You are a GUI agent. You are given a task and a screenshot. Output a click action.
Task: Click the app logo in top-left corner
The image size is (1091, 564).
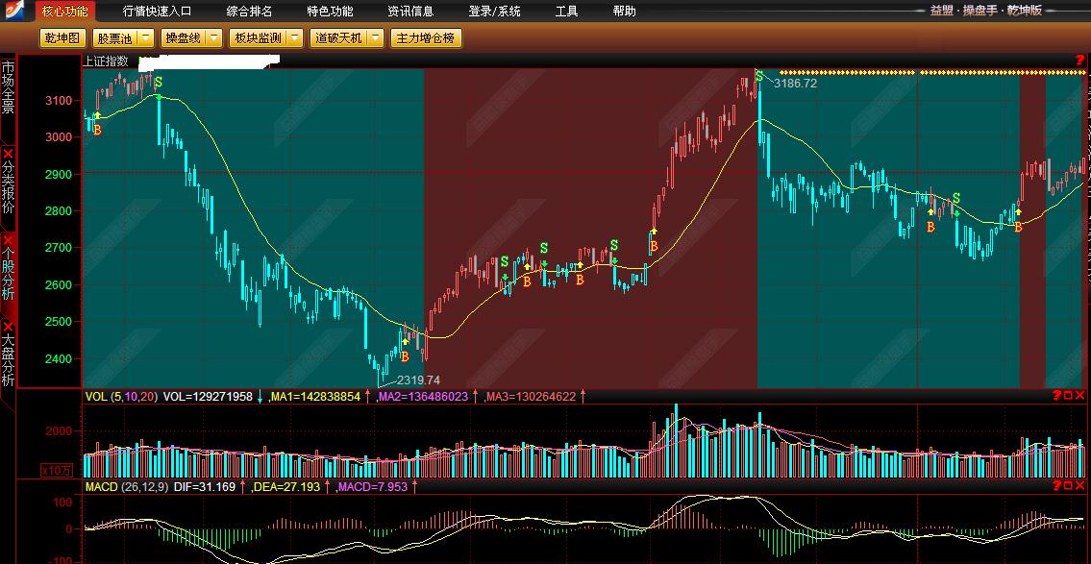[16, 12]
